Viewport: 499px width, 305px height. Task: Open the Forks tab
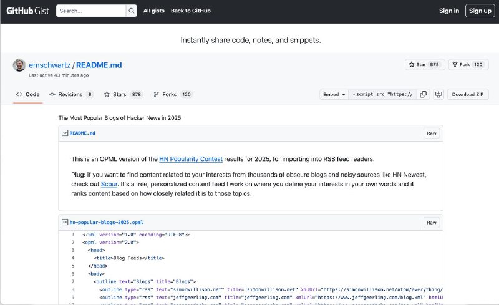point(169,94)
